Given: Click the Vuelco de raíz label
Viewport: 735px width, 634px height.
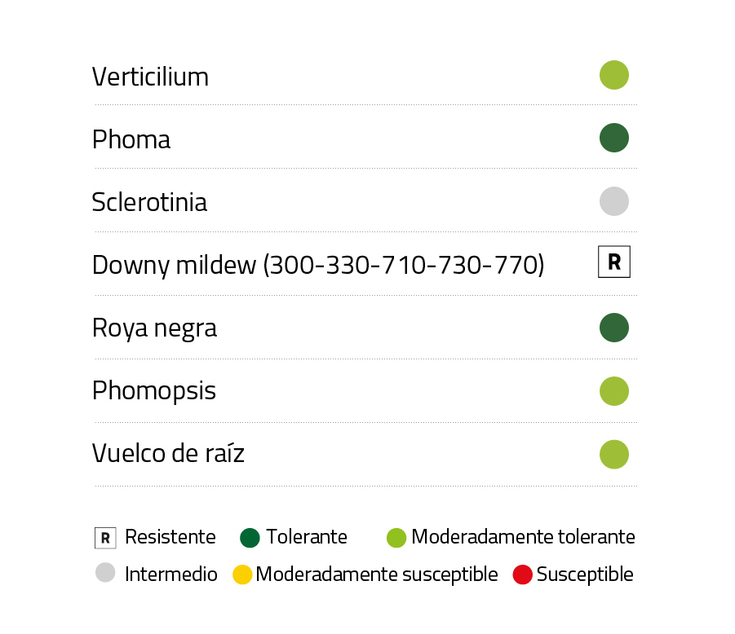Looking at the screenshot, I should point(167,454).
